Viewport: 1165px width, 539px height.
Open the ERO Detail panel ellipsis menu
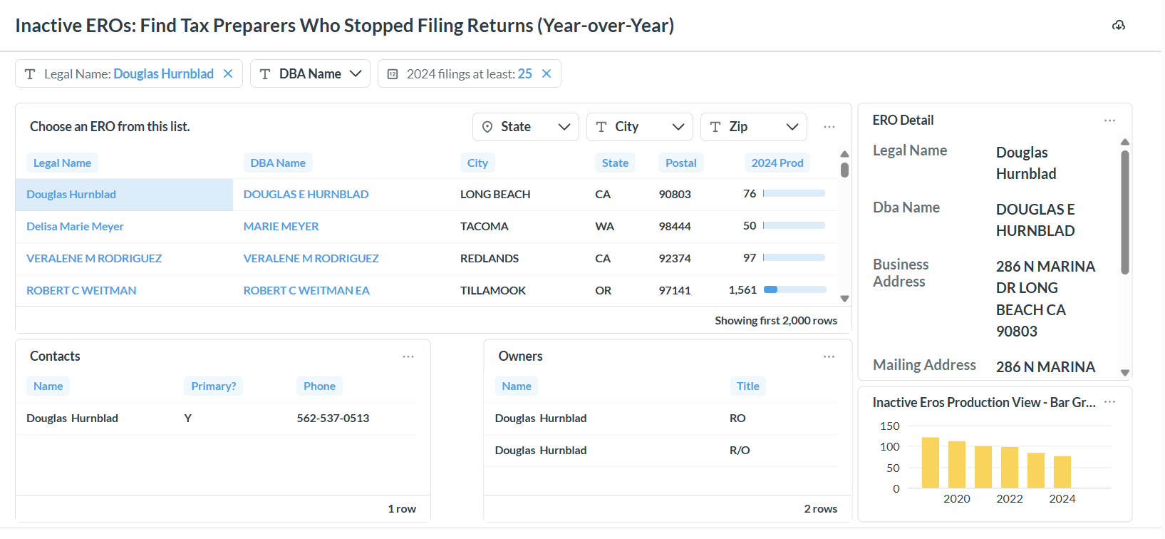[1110, 120]
